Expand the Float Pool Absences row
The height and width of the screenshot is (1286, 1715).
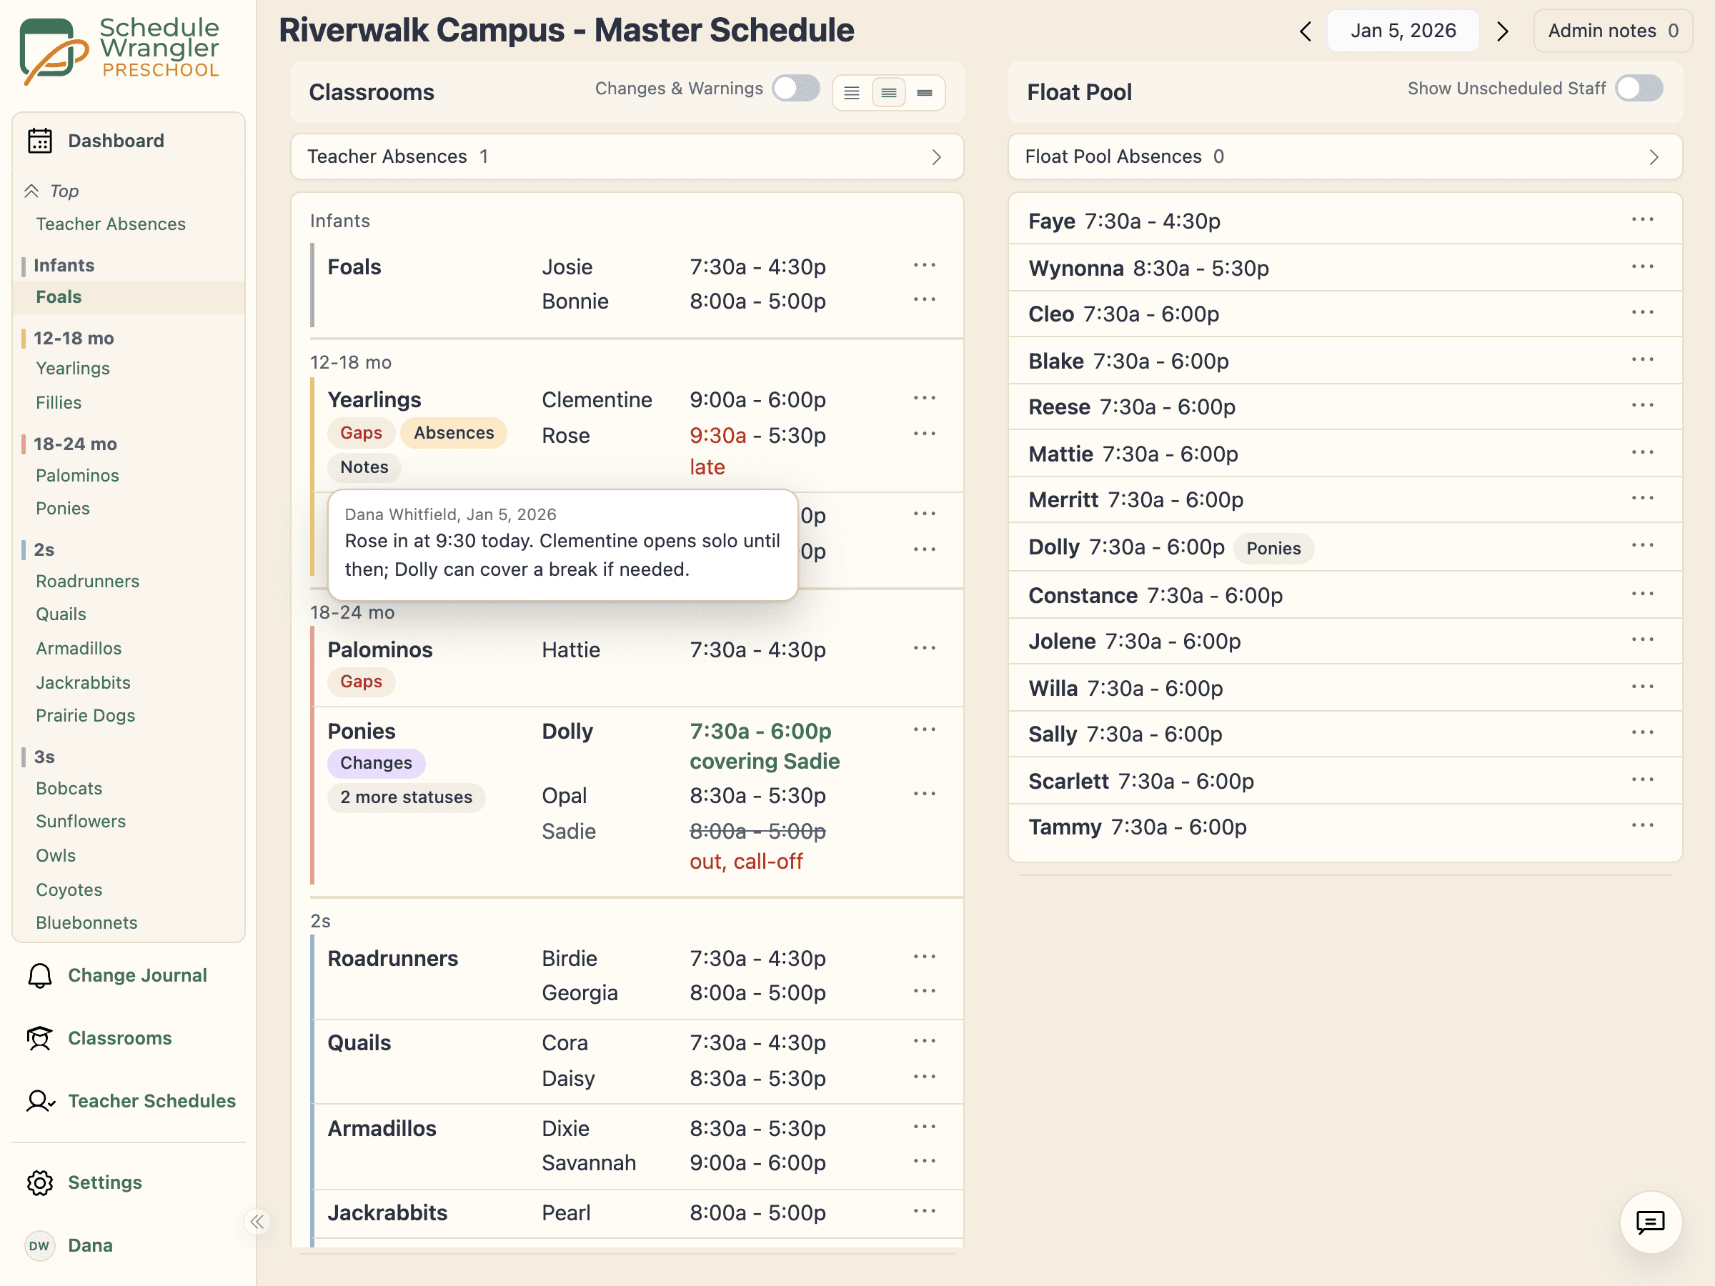1344,156
